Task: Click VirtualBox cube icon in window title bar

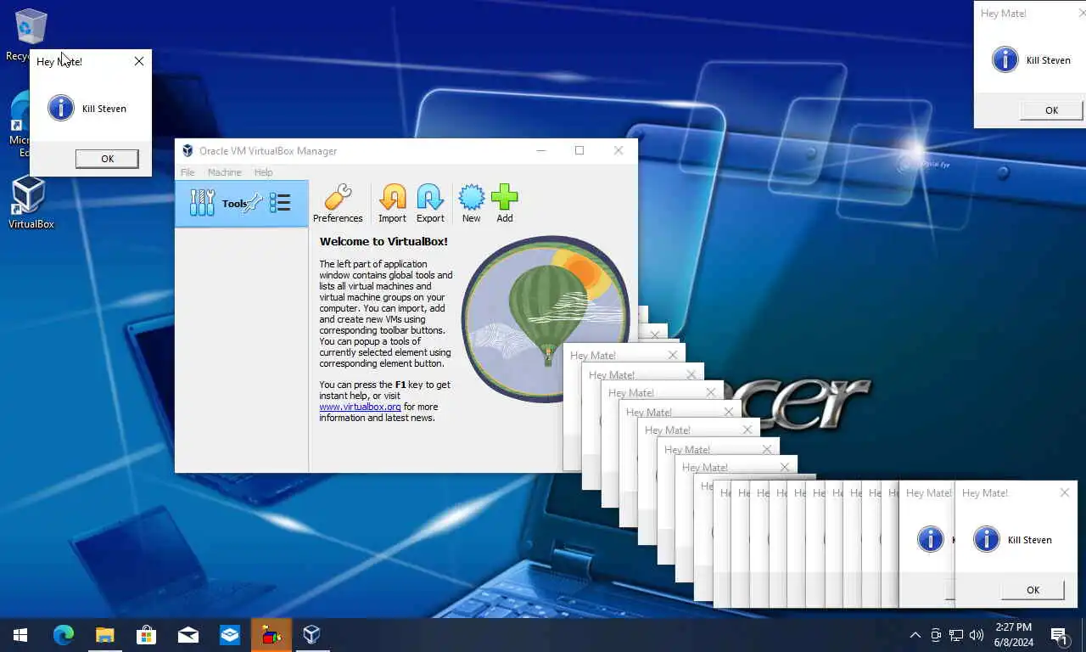Action: 188,150
